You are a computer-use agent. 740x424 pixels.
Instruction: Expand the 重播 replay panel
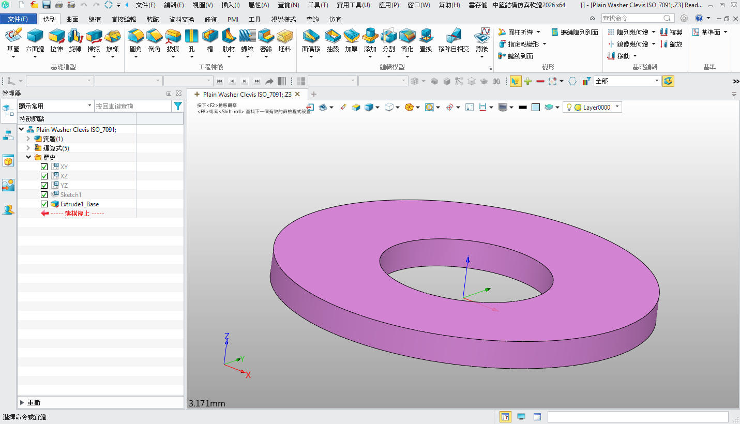22,402
